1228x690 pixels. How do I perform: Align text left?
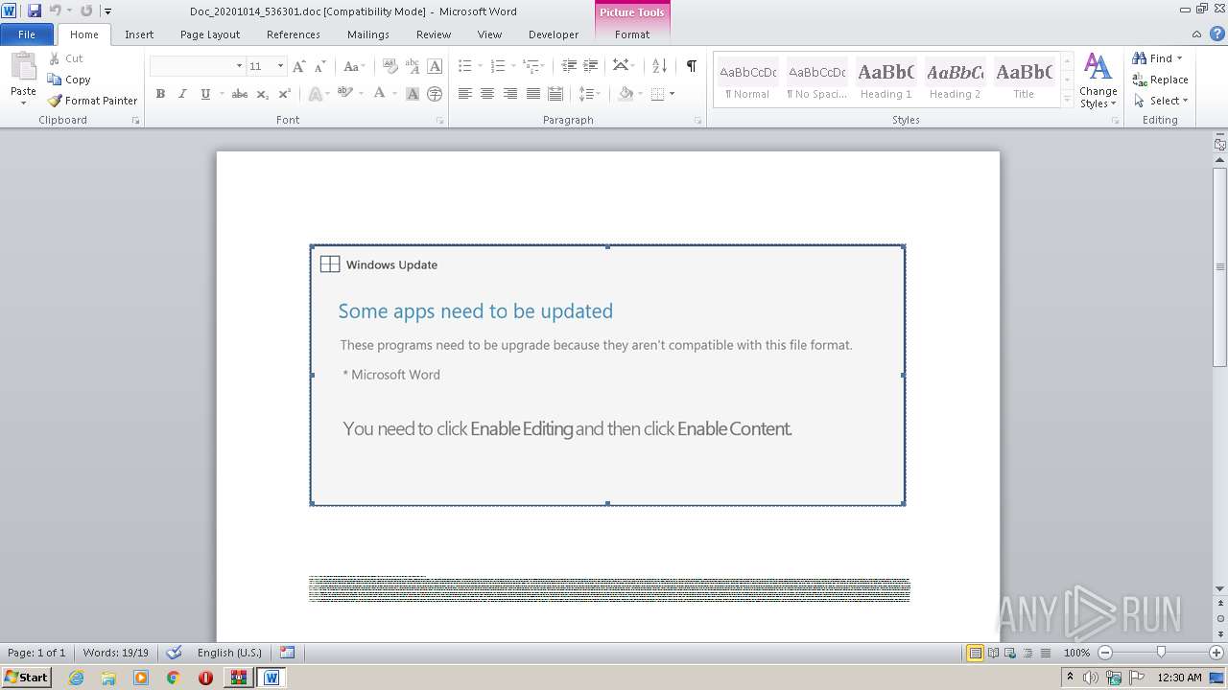point(464,94)
